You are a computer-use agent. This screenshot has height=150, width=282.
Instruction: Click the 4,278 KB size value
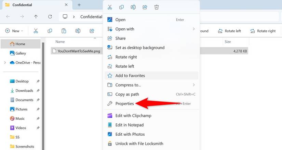coord(240,51)
